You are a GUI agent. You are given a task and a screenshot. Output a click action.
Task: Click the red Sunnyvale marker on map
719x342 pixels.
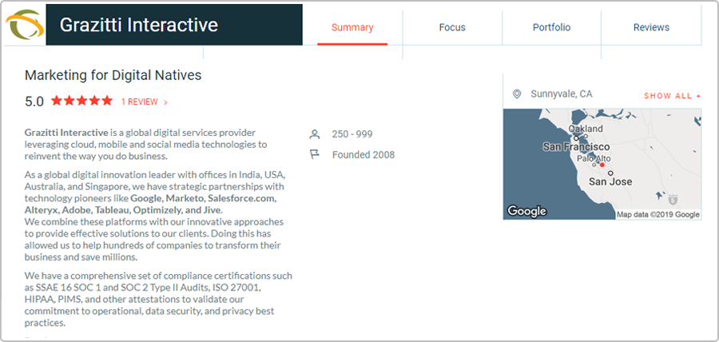602,165
